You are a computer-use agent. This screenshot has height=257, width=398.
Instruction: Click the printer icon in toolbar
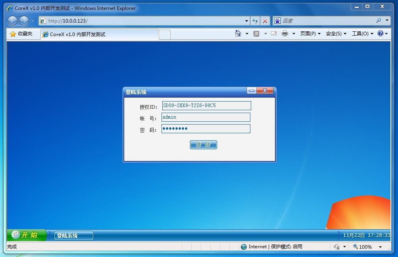(x=285, y=34)
